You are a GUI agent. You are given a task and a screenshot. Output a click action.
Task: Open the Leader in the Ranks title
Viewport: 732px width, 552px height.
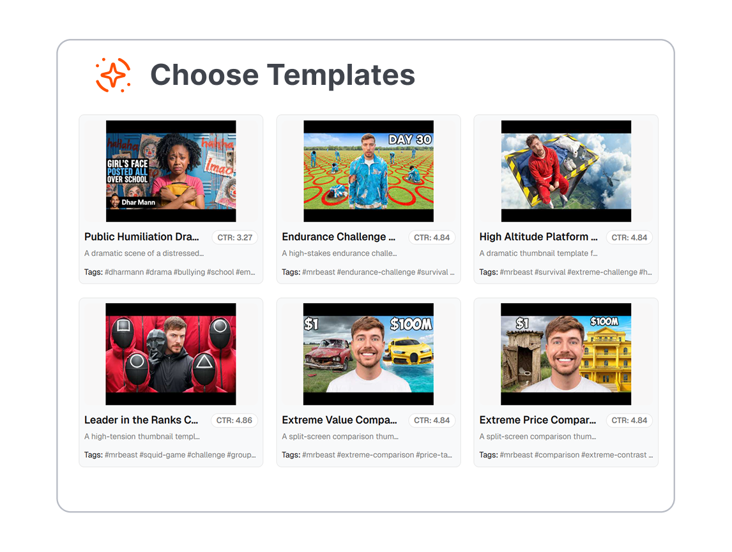coord(141,420)
